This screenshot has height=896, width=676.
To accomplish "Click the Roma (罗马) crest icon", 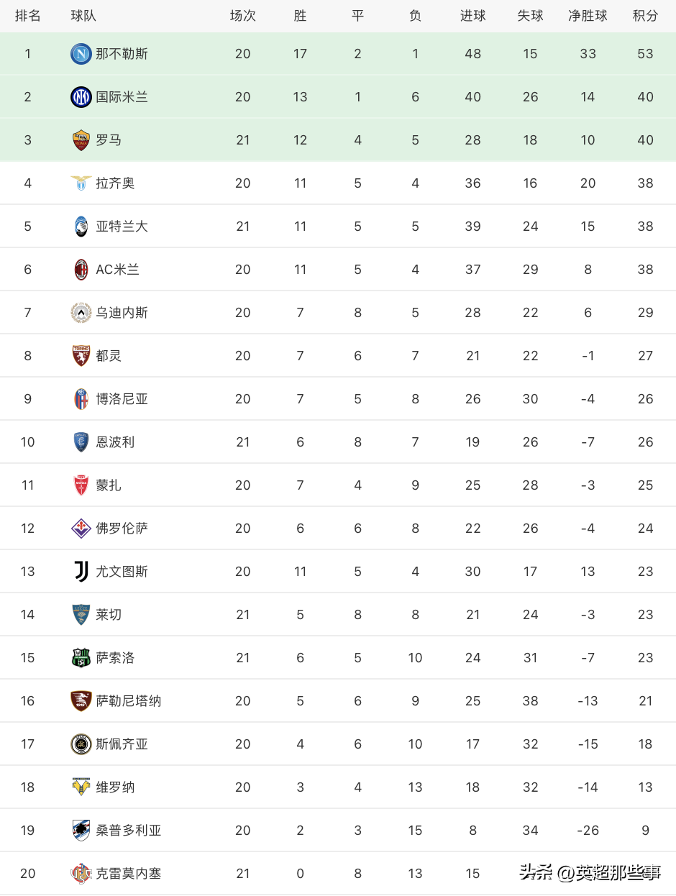I will point(81,140).
